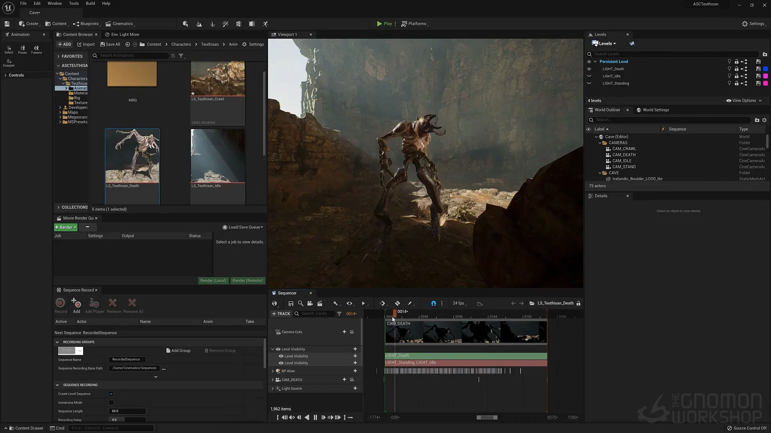771x433 pixels.
Task: Click the Sequencer render movie clapper icon
Action: (320, 304)
